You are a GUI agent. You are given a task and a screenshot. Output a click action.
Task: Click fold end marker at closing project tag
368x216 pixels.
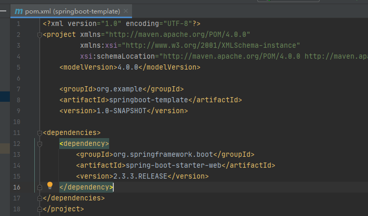tap(39, 209)
